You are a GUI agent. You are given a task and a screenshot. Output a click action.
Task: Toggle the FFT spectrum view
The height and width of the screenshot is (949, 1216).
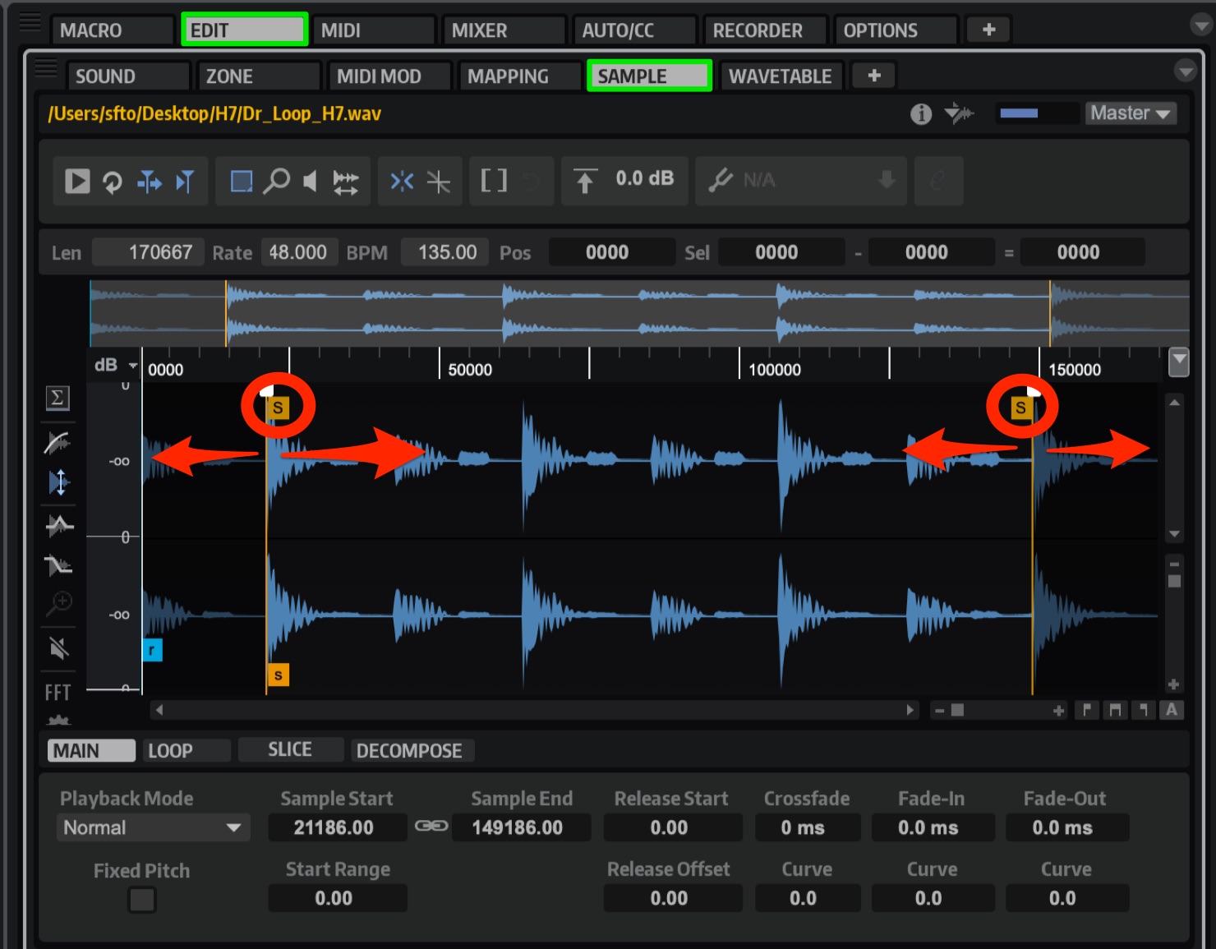(x=58, y=693)
